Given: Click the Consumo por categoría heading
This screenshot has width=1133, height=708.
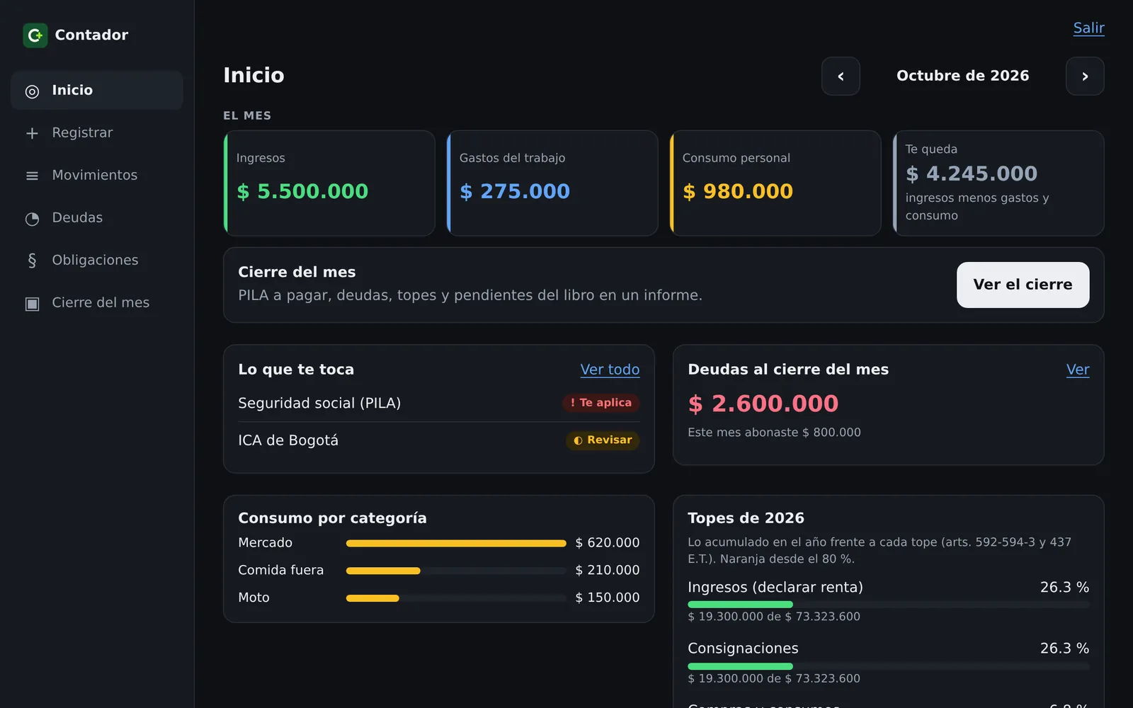Looking at the screenshot, I should pyautogui.click(x=332, y=518).
